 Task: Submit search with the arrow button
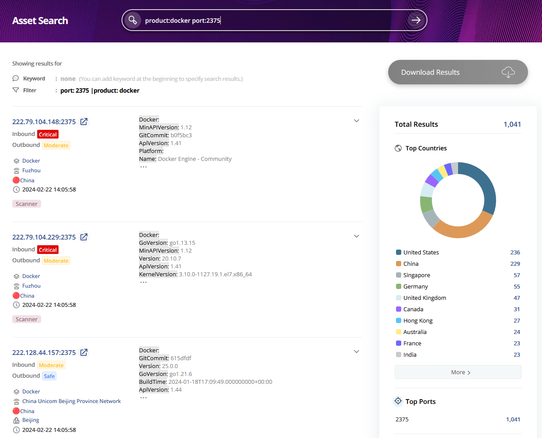click(416, 20)
